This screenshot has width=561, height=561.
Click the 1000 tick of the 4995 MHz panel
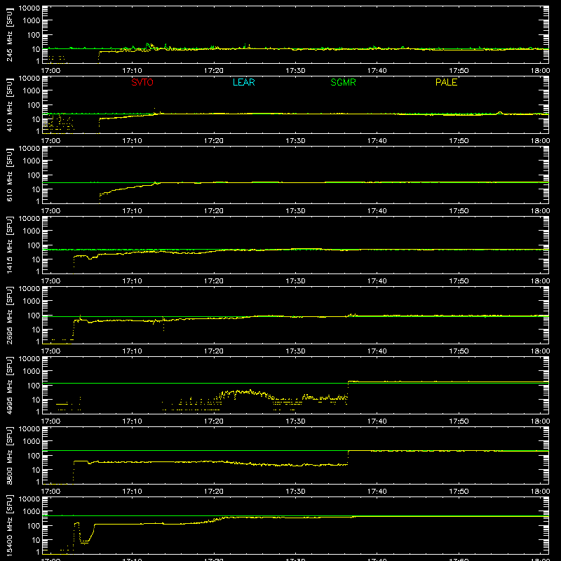pos(32,372)
